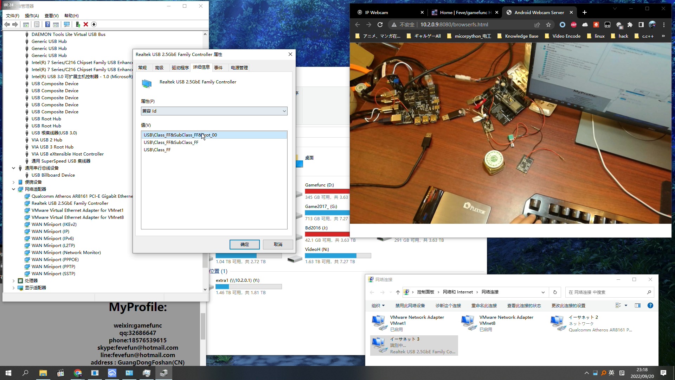This screenshot has width=675, height=380.
Task: Switch to the 驱动程序 tab
Action: coord(180,68)
